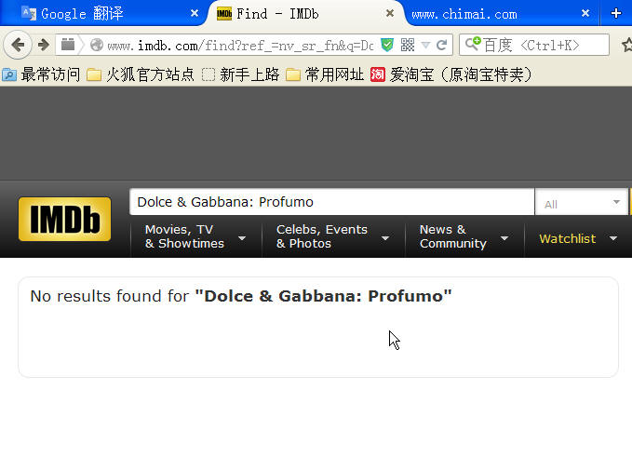632x457 pixels.
Task: Go forward with the browser forward arrow
Action: tap(44, 45)
